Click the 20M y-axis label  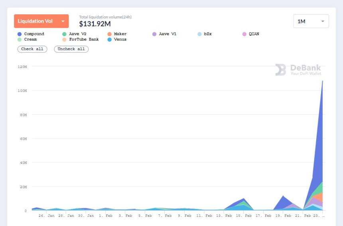(24, 187)
